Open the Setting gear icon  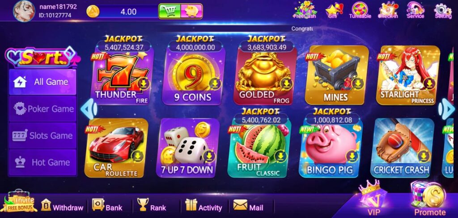(443, 11)
